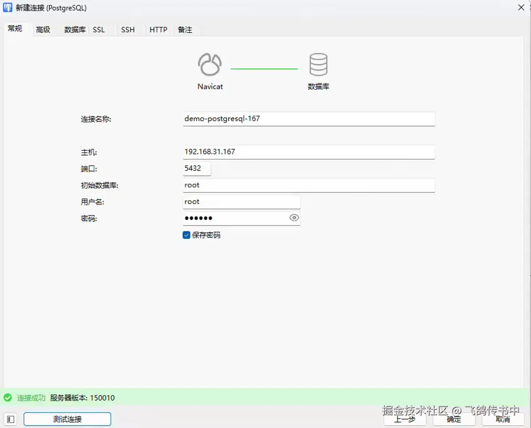531x428 pixels.
Task: Click the 上一步 button
Action: tap(405, 419)
